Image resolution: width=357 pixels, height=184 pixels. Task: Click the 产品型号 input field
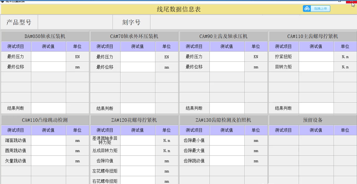click(75, 22)
